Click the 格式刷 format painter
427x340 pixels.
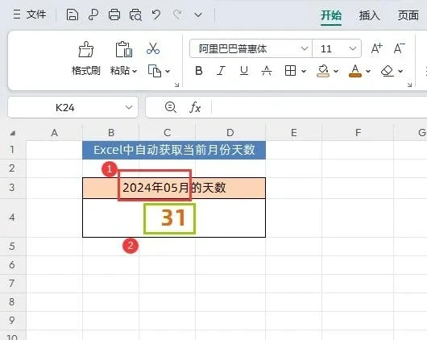click(86, 58)
